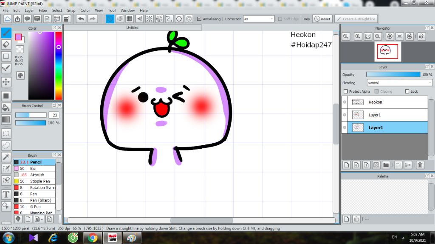Enable the curve snap icon

169,19
